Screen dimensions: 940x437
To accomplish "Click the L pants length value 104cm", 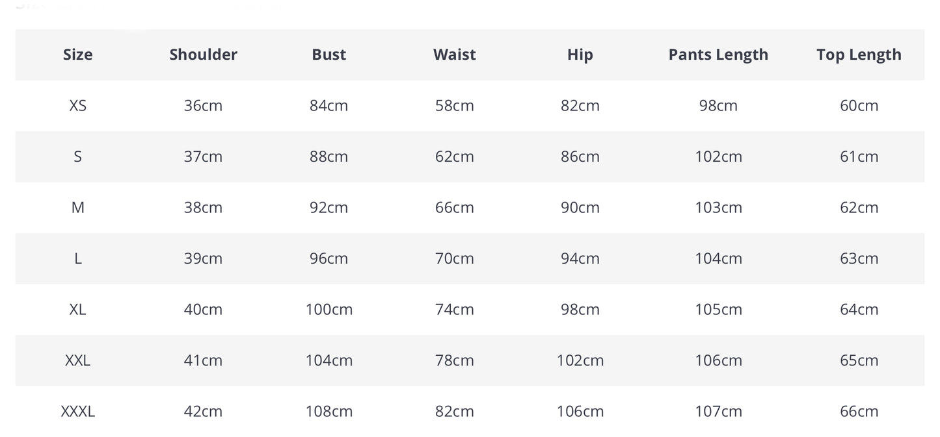I will pos(718,258).
